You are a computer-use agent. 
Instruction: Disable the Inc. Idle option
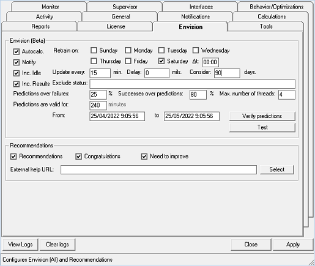[17, 73]
